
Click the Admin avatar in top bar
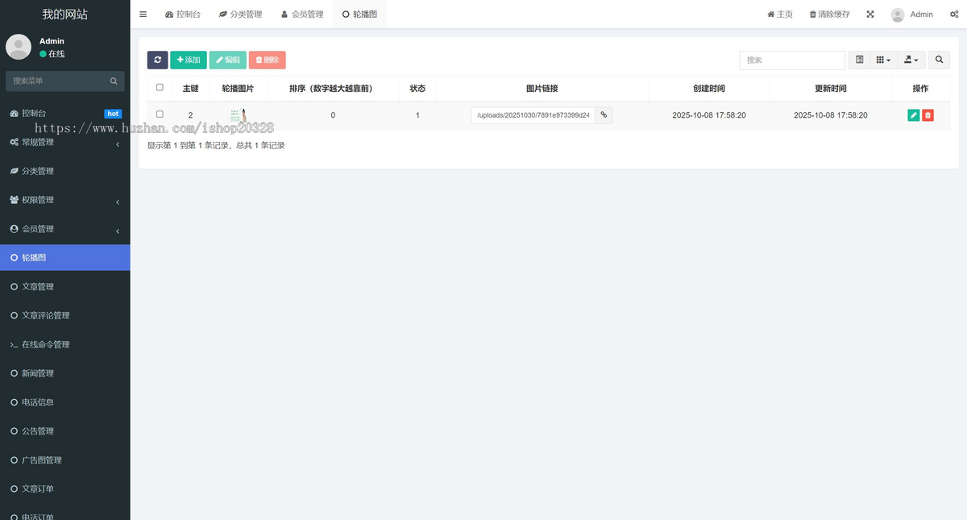click(898, 15)
